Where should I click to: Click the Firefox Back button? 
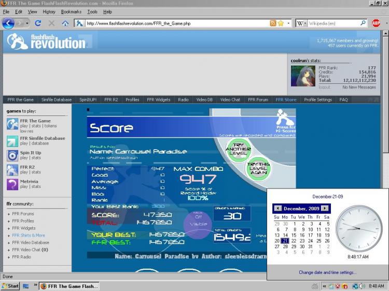8,23
